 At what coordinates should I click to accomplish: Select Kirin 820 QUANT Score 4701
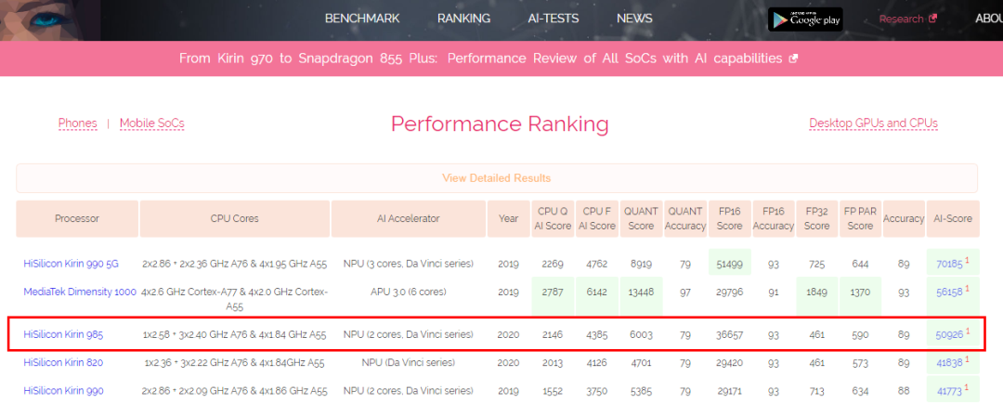click(641, 363)
